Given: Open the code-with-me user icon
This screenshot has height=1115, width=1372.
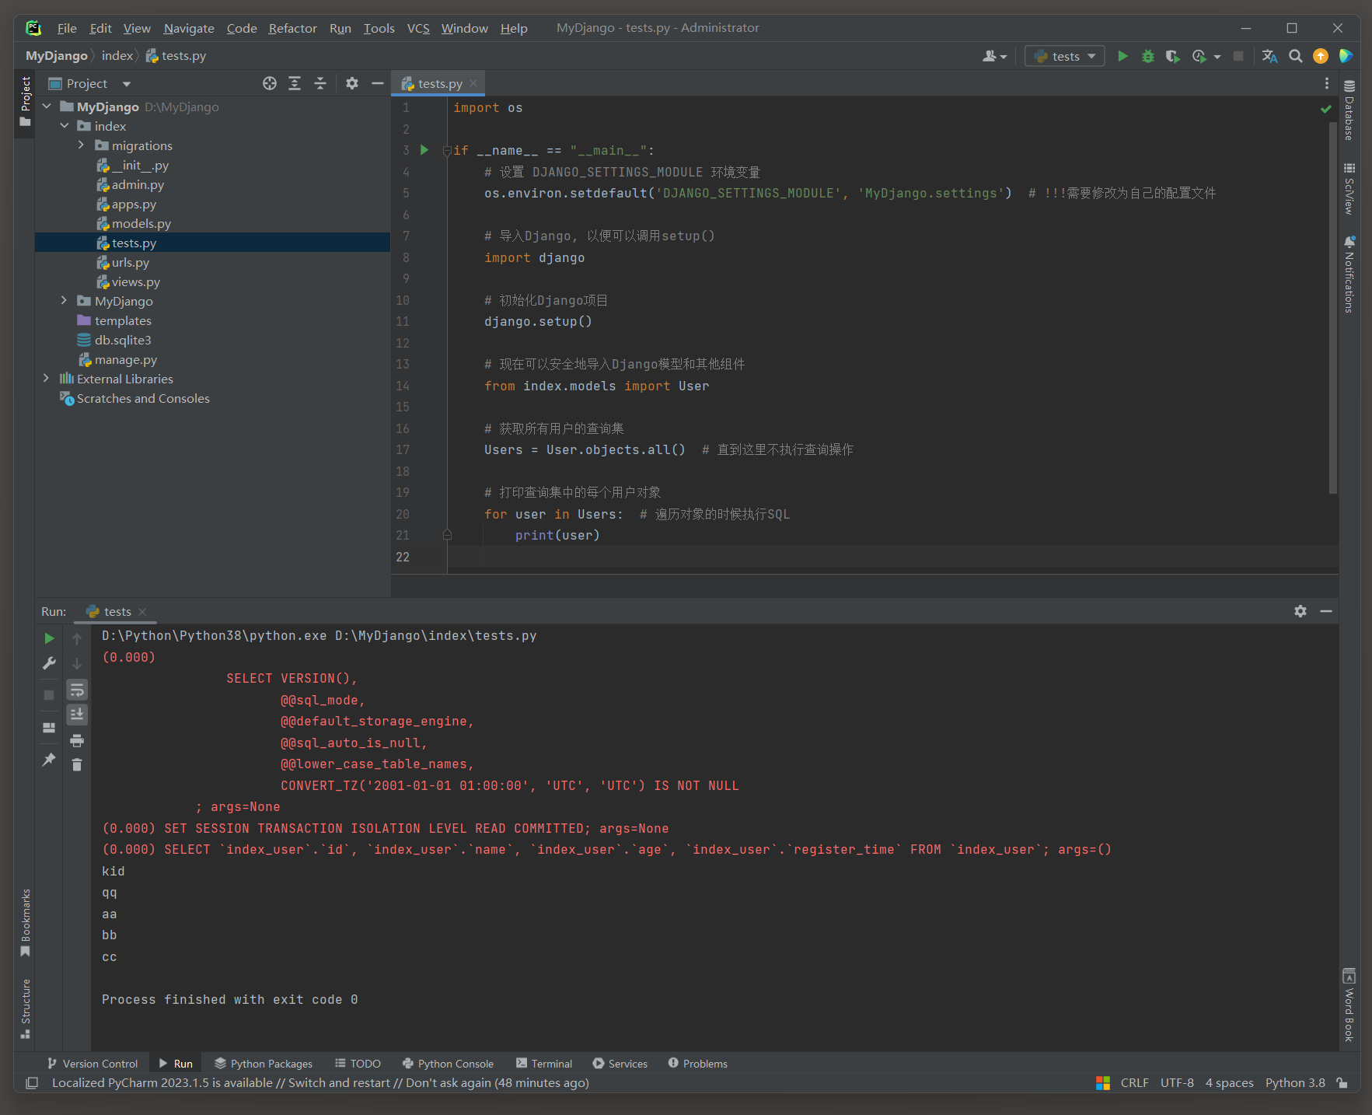Looking at the screenshot, I should [994, 56].
